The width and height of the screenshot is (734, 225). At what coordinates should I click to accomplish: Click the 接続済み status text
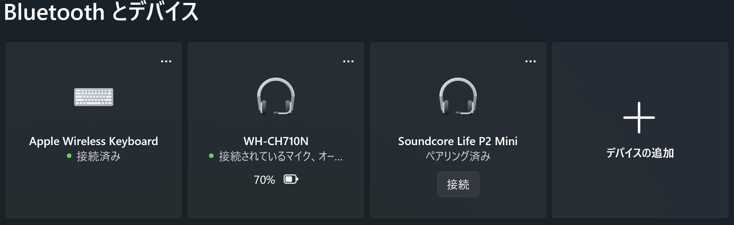99,156
